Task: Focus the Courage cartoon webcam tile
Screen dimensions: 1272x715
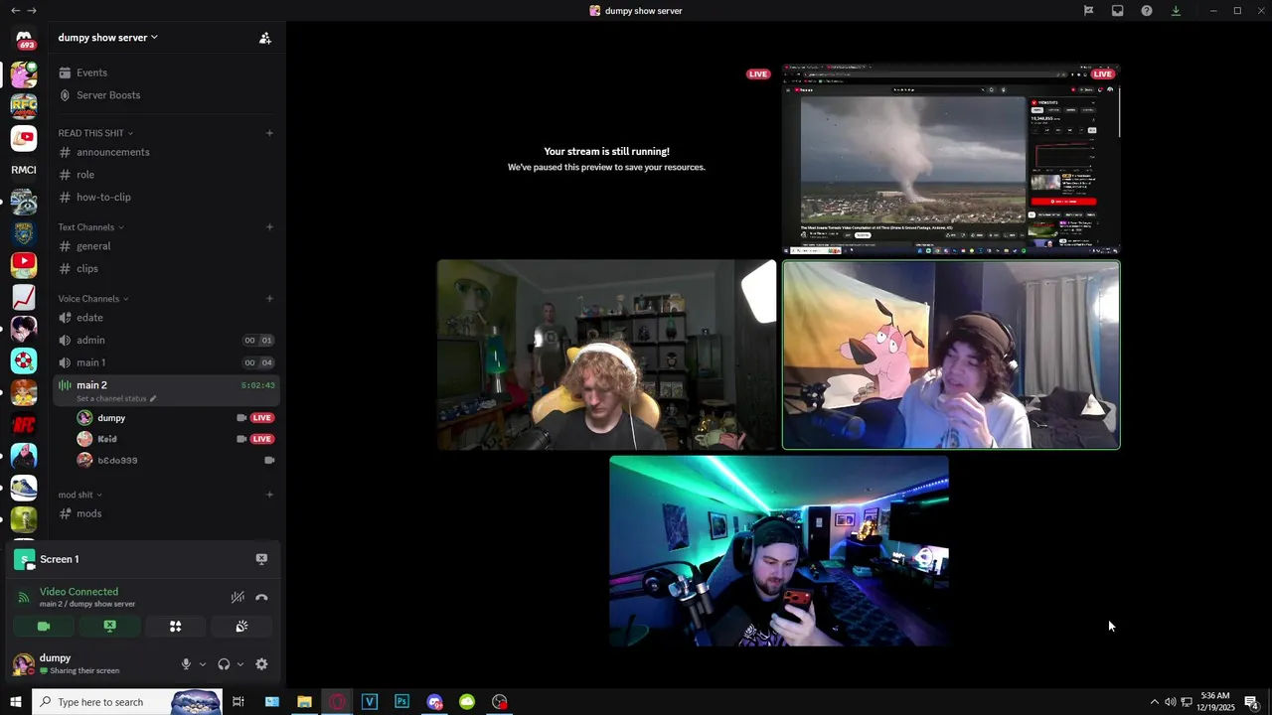Action: click(x=951, y=355)
